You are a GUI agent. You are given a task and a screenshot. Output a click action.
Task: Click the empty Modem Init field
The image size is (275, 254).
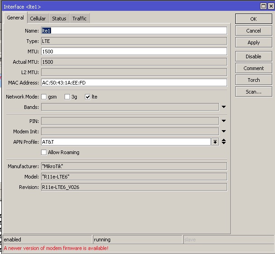tap(130, 132)
